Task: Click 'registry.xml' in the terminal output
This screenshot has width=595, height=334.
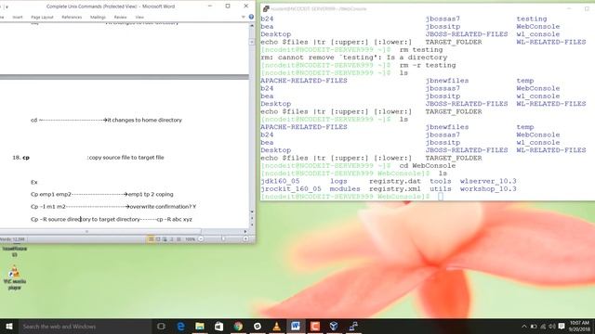Action: [395, 189]
